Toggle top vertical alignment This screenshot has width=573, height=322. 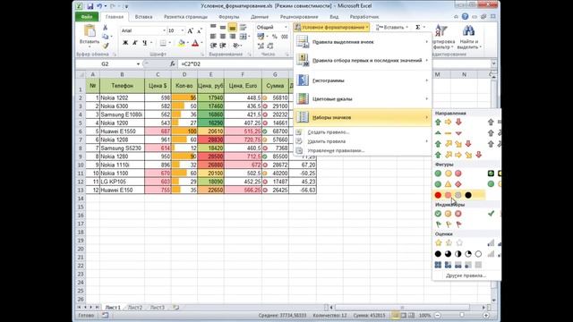(213, 28)
